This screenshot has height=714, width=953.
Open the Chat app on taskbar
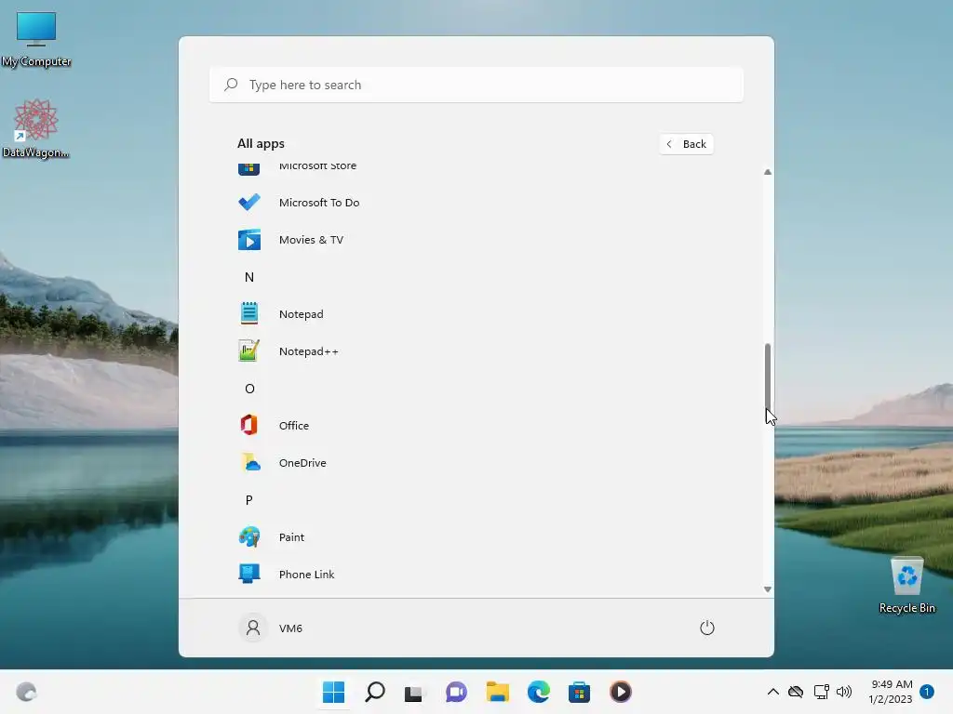pos(456,692)
